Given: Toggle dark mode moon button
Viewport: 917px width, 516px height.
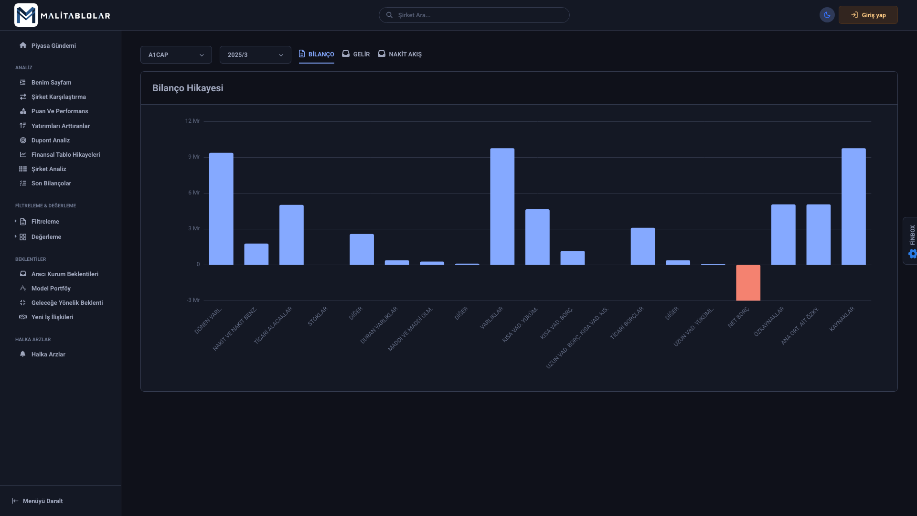Looking at the screenshot, I should [x=827, y=15].
